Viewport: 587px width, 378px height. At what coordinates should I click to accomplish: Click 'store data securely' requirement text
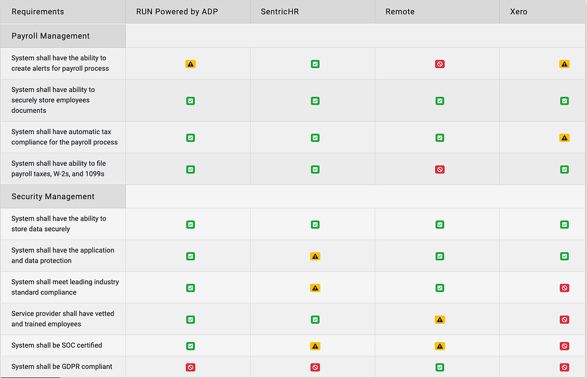click(59, 224)
